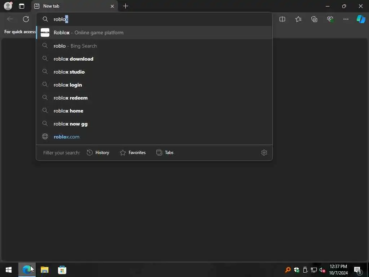Open the Copilot sidebar icon

(361, 19)
